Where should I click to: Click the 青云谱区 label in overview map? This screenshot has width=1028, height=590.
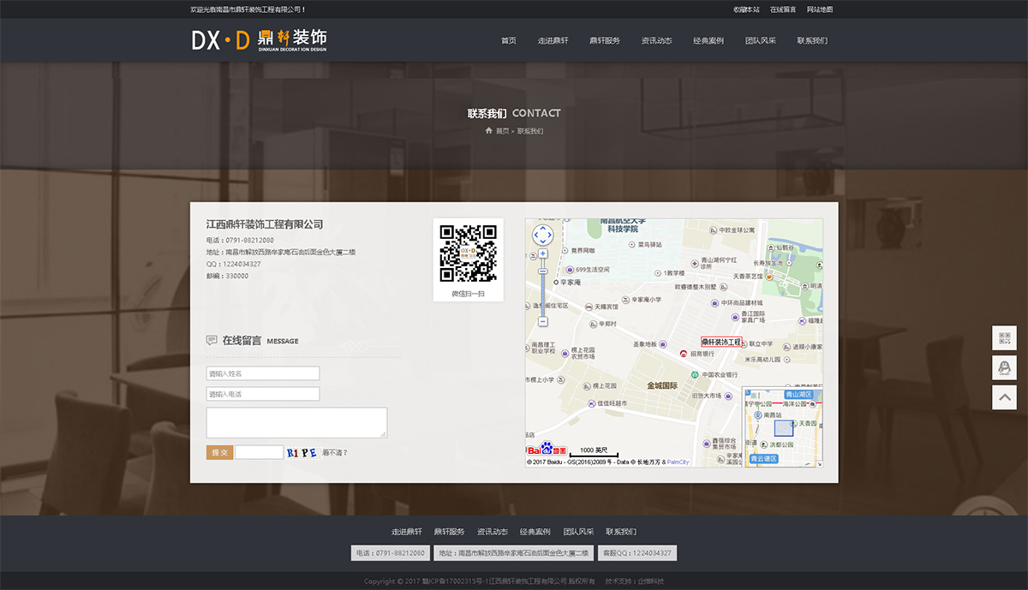tap(763, 459)
